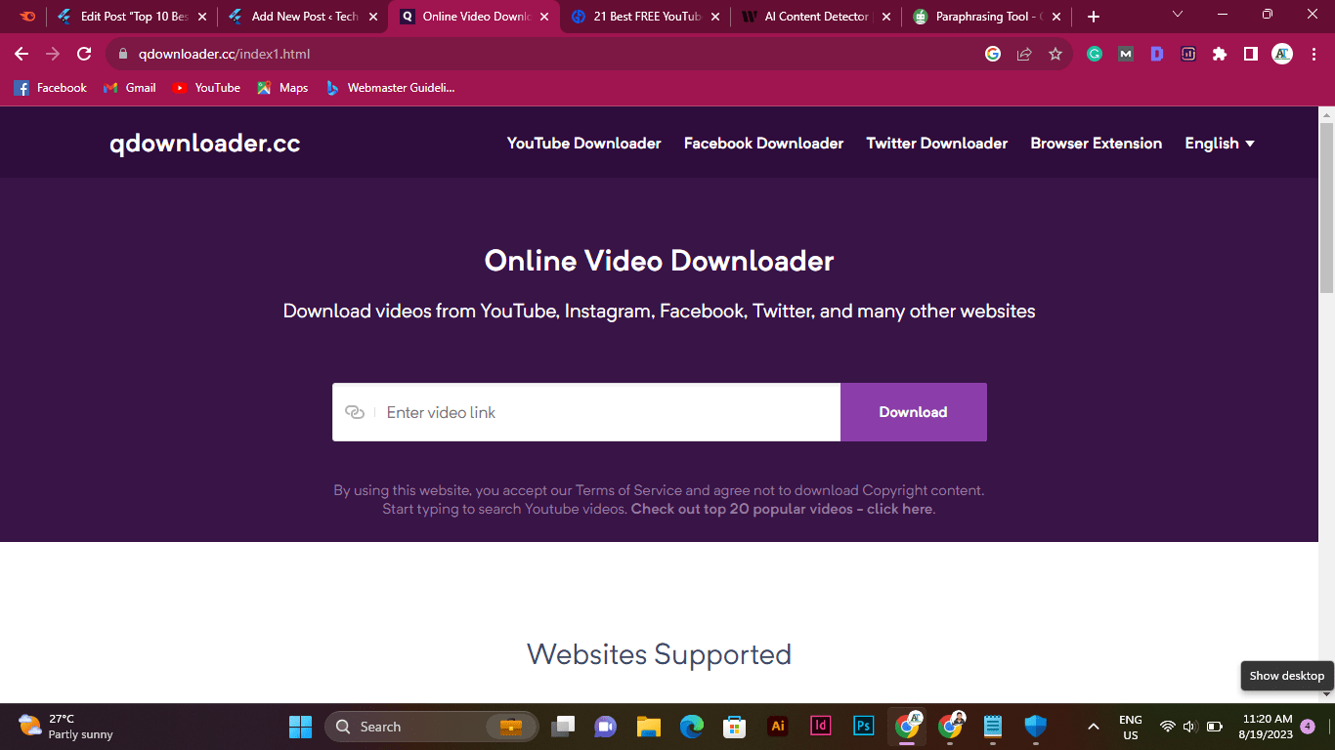Screen dimensions: 1335x750
Task: Open the Windows Start menu
Action: pyautogui.click(x=300, y=726)
